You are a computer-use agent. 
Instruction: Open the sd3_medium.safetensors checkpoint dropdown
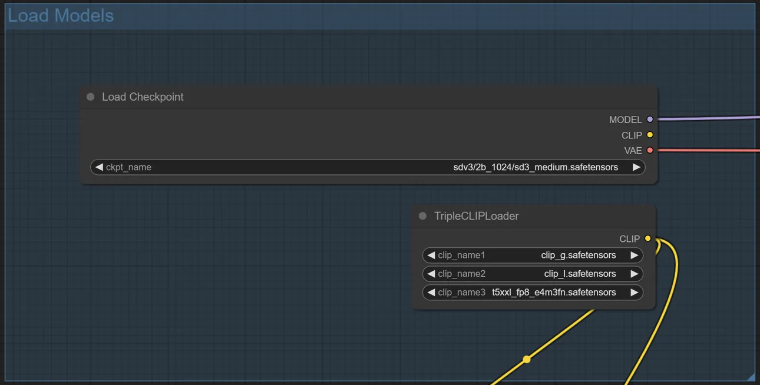pyautogui.click(x=368, y=167)
